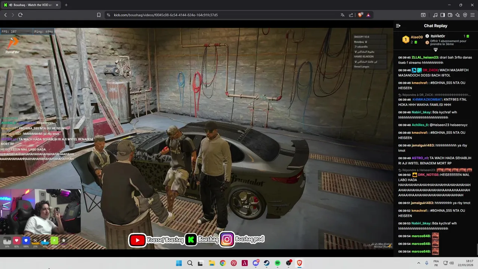Viewport: 478px width, 269px height.
Task: Open Brave Shields lion icon
Action: click(x=360, y=15)
